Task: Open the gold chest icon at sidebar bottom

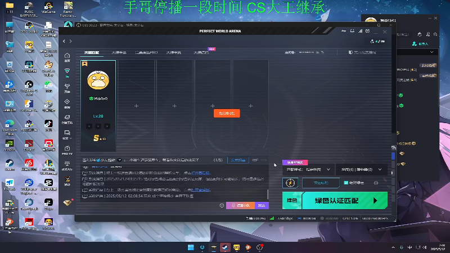Action: [x=67, y=202]
